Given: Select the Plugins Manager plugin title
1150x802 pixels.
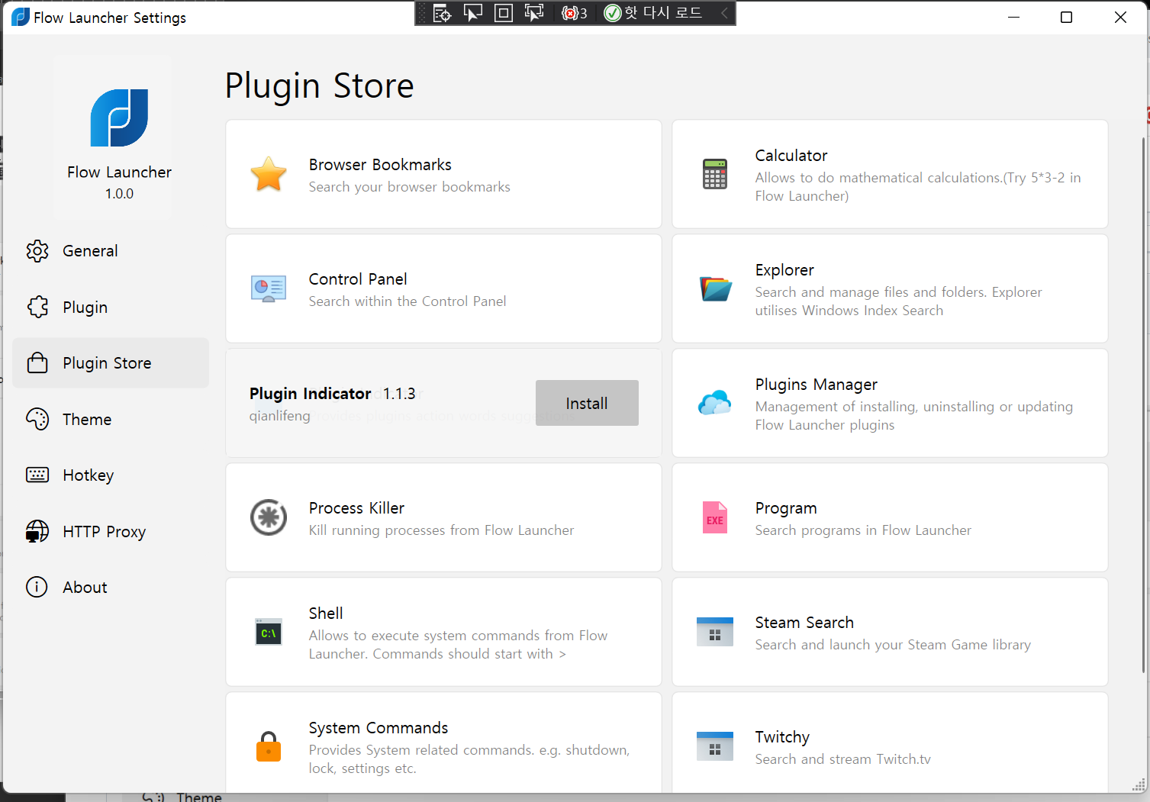Looking at the screenshot, I should 817,385.
